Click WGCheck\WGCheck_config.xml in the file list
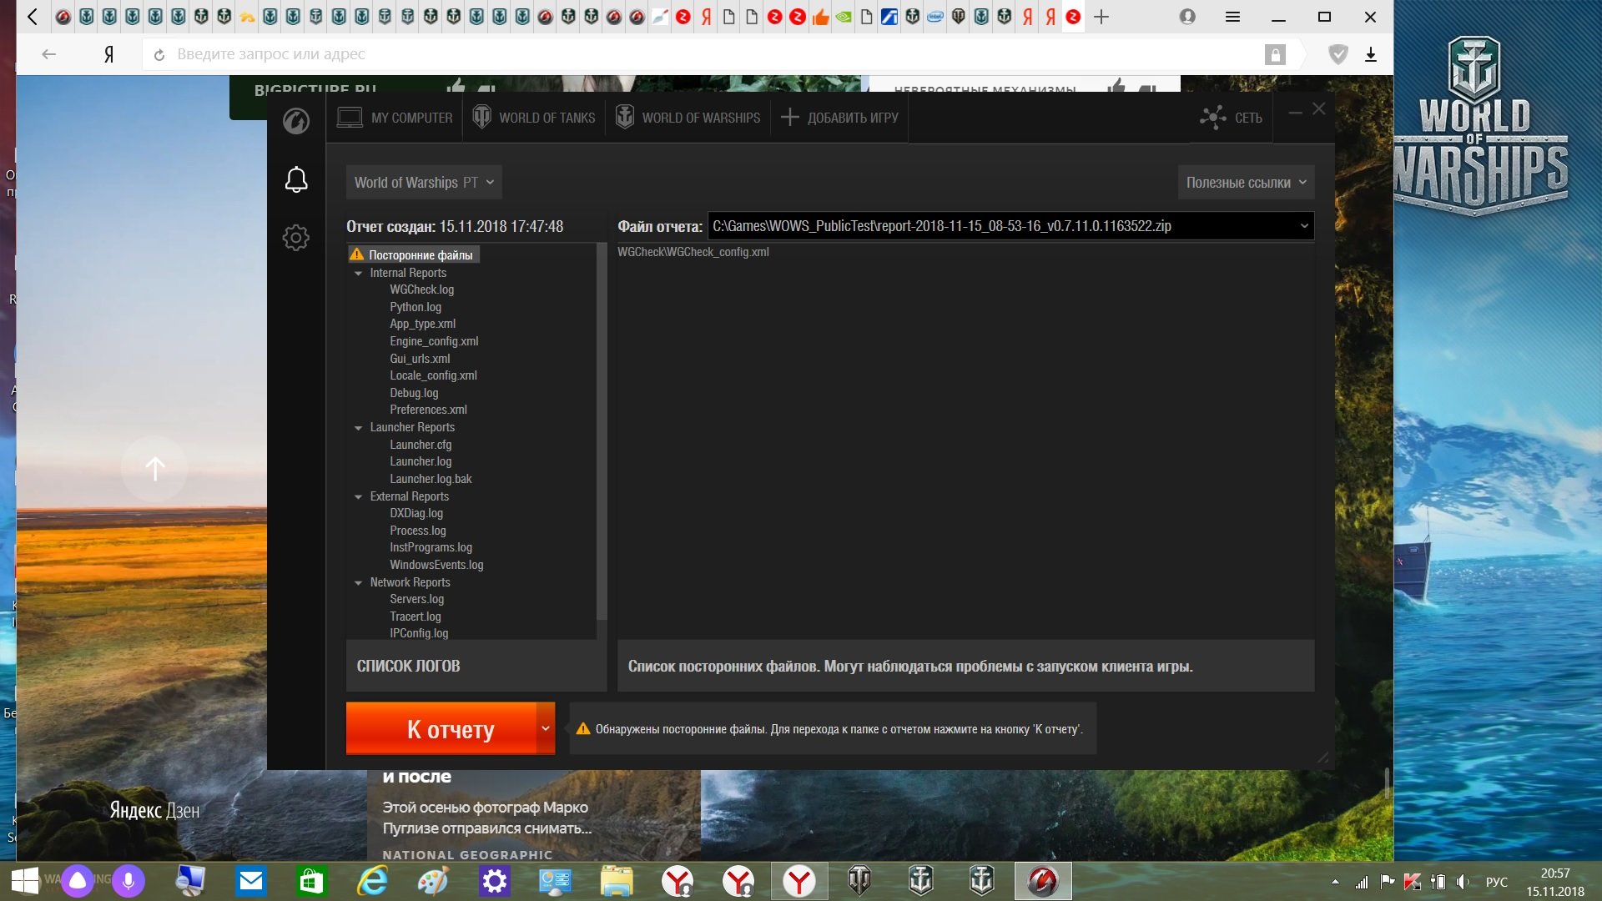1602x901 pixels. click(693, 252)
